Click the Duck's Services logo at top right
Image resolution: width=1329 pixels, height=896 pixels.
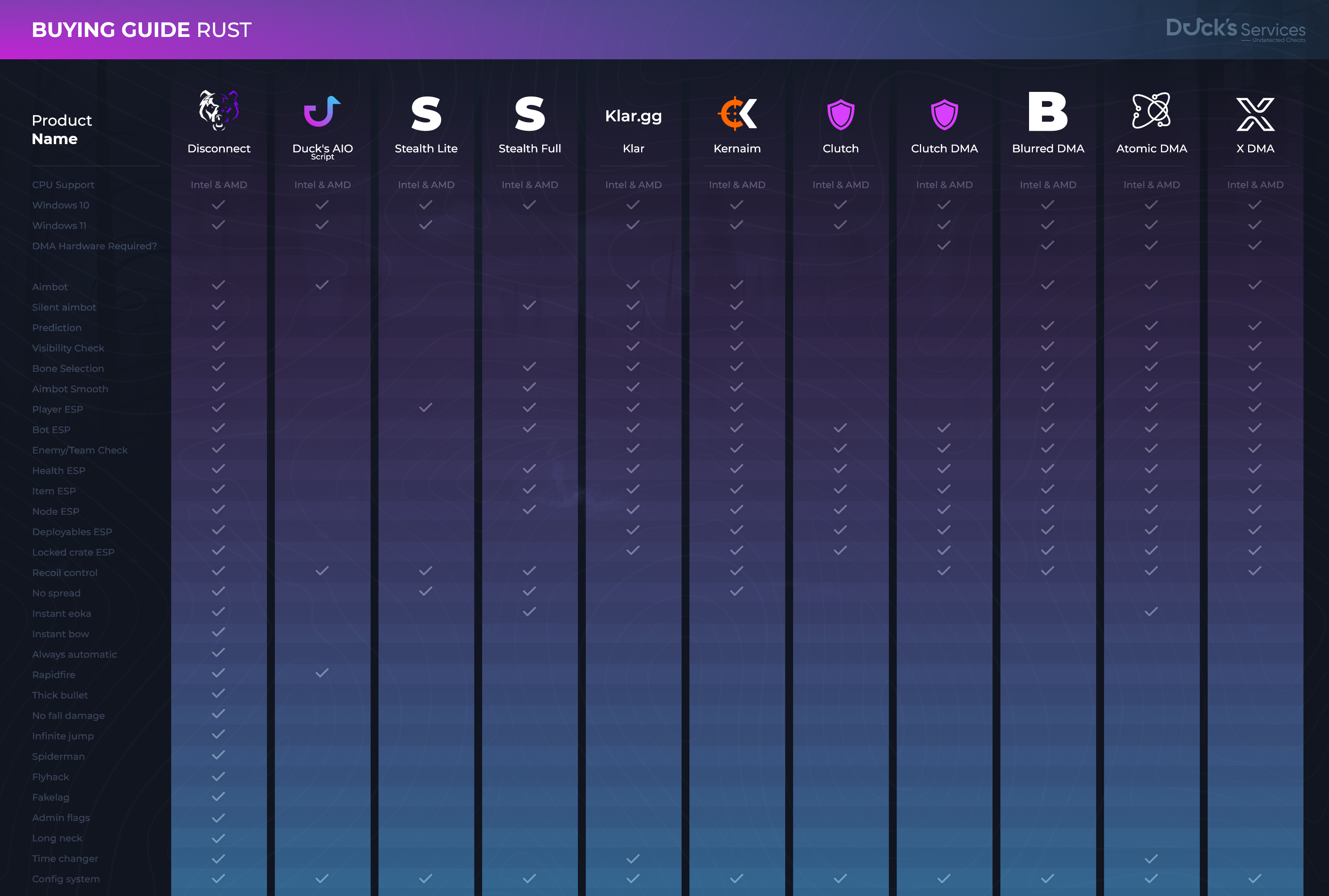(x=1235, y=29)
